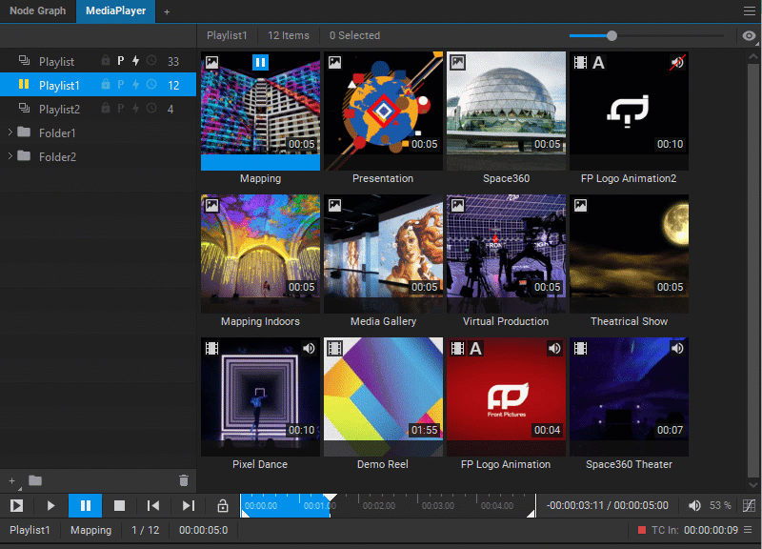Select the Playlist row in tree
The height and width of the screenshot is (549, 762).
coord(98,61)
